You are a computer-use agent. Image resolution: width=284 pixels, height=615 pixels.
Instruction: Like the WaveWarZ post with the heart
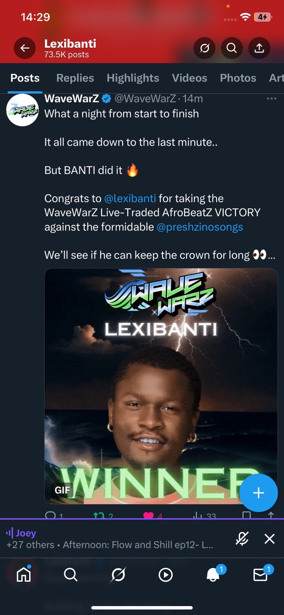[148, 515]
